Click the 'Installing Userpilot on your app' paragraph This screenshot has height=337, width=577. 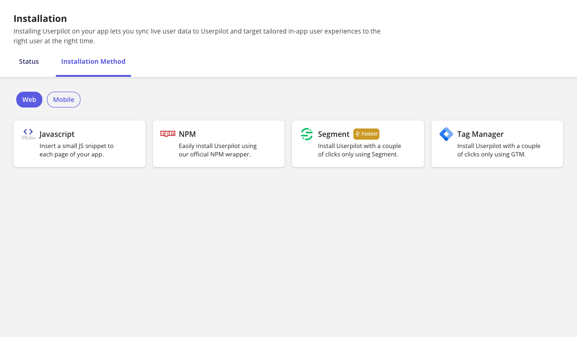197,36
